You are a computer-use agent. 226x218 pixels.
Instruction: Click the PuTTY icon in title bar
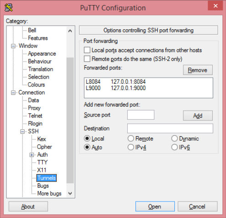pyautogui.click(x=9, y=8)
